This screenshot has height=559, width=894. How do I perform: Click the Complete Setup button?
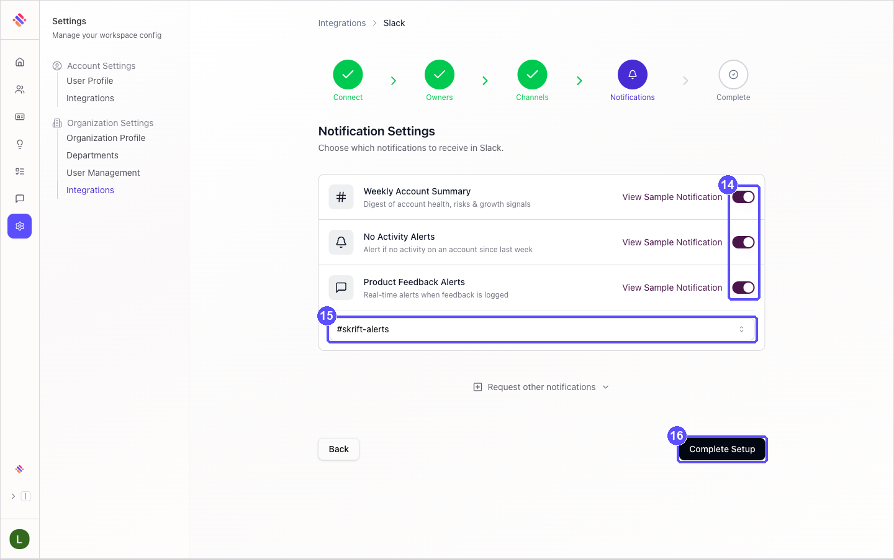tap(722, 449)
